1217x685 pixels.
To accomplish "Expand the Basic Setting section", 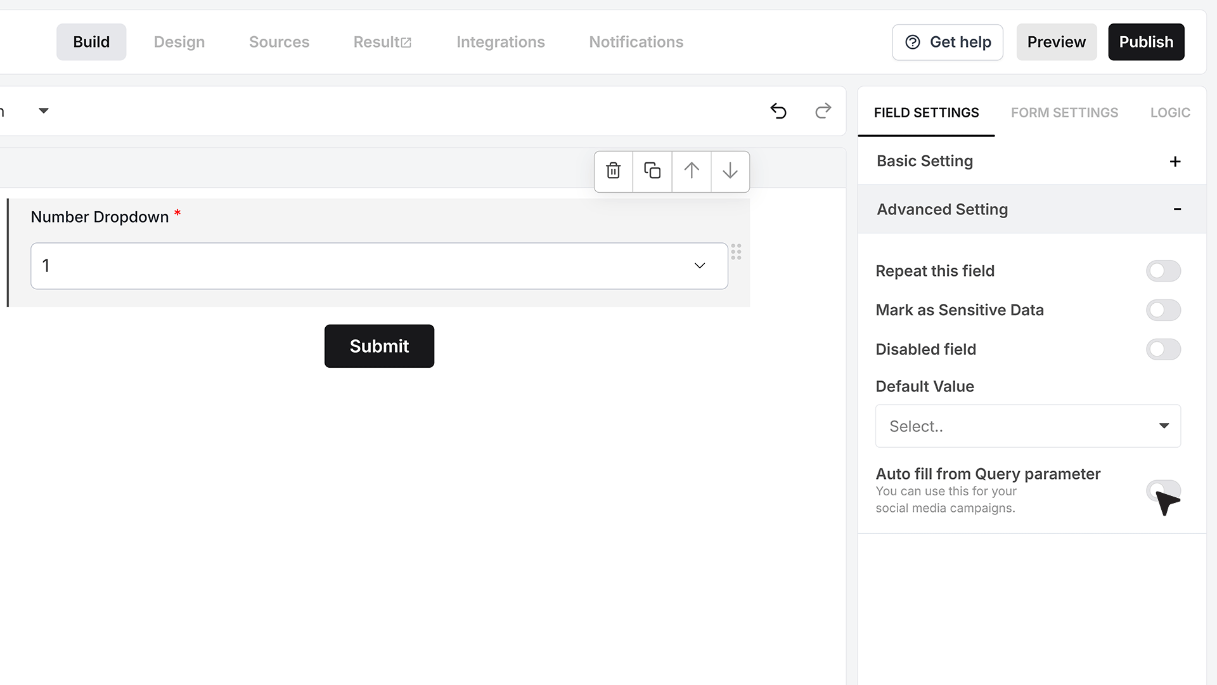I will (1031, 161).
